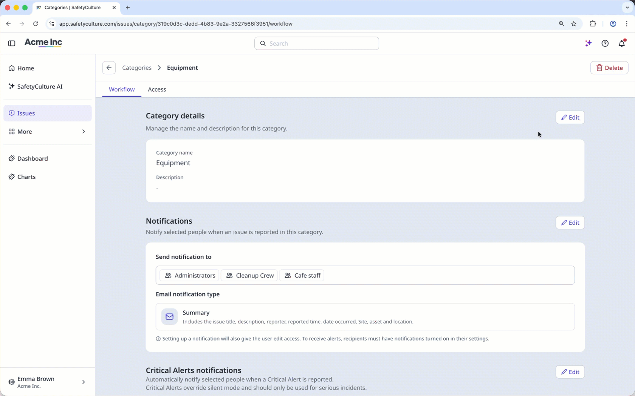Click the zoom magnifier icon in address bar
Viewport: 635px width, 396px height.
(x=561, y=24)
